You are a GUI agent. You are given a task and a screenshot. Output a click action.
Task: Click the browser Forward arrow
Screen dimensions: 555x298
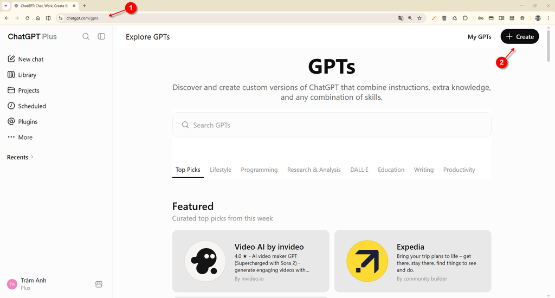[17, 18]
